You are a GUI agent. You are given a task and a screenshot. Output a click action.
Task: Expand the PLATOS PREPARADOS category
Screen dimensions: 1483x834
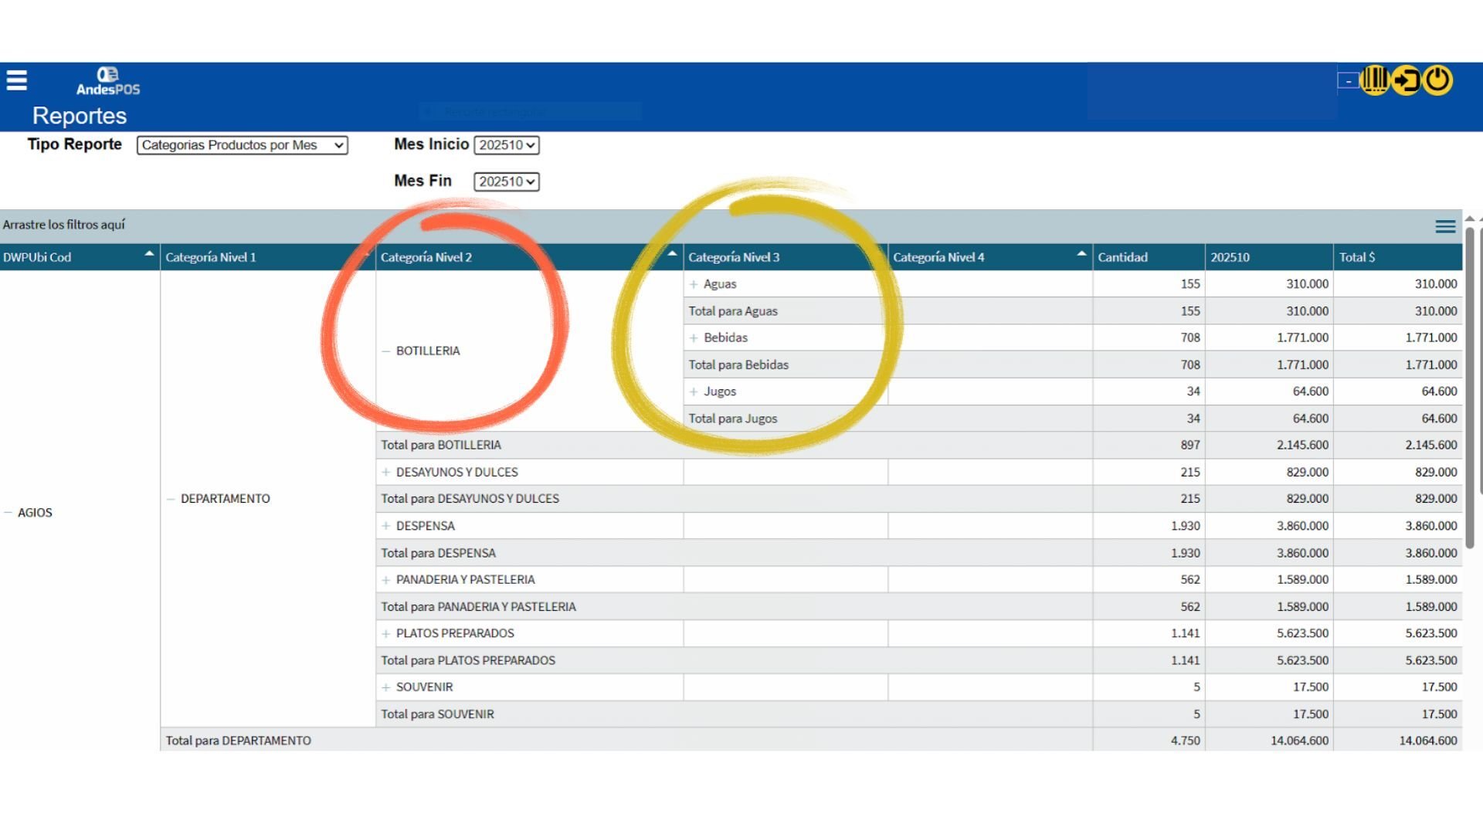point(385,634)
